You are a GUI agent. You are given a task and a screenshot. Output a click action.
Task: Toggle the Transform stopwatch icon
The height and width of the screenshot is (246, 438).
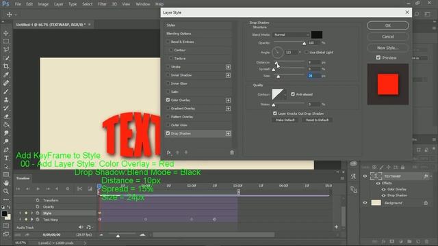point(38,200)
